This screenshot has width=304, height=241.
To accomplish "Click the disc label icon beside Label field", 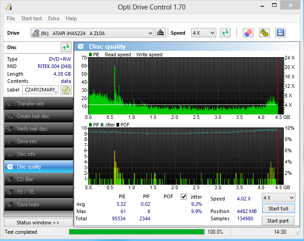I will [66, 90].
